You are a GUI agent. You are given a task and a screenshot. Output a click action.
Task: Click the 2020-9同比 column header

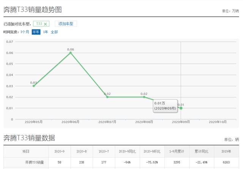[127, 151]
